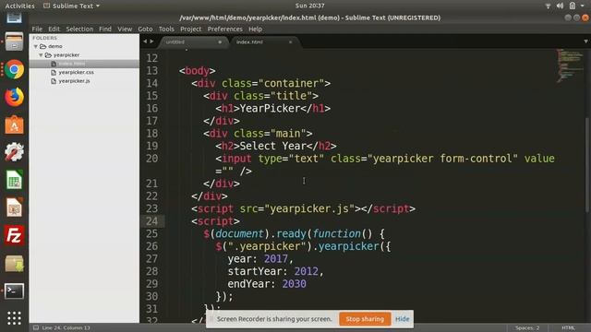Open the Help menu
591x332 pixels.
[x=255, y=29]
